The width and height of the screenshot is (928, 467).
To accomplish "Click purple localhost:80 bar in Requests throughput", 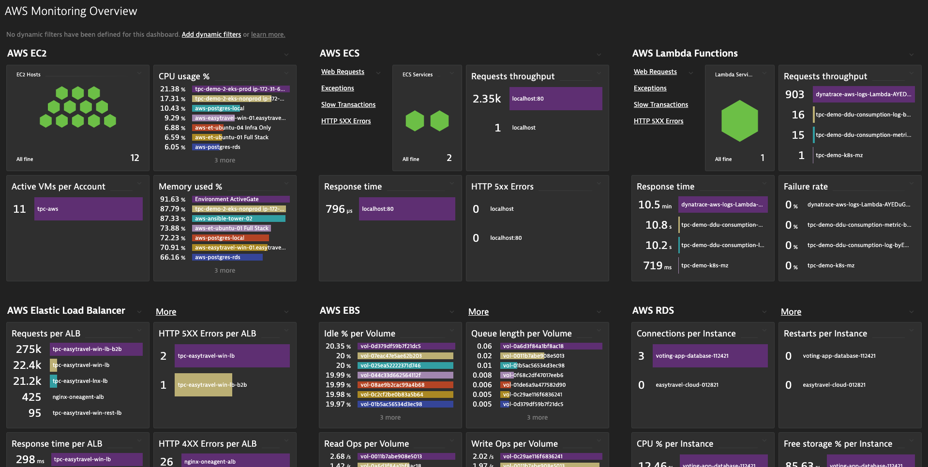I will tap(556, 99).
